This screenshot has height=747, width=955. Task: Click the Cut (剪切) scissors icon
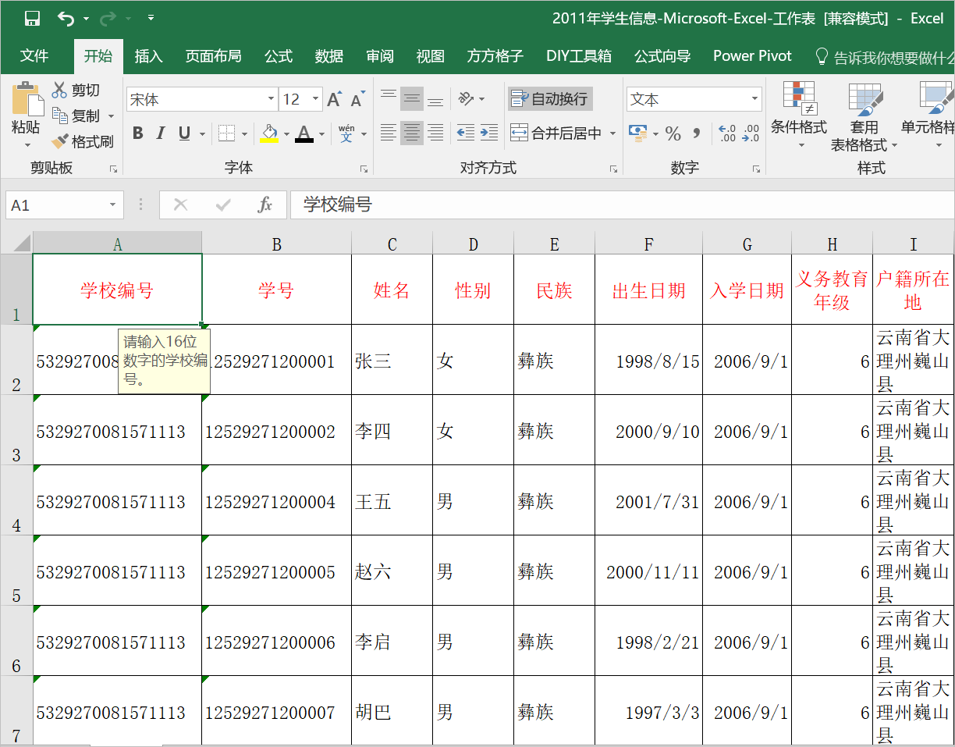(59, 91)
